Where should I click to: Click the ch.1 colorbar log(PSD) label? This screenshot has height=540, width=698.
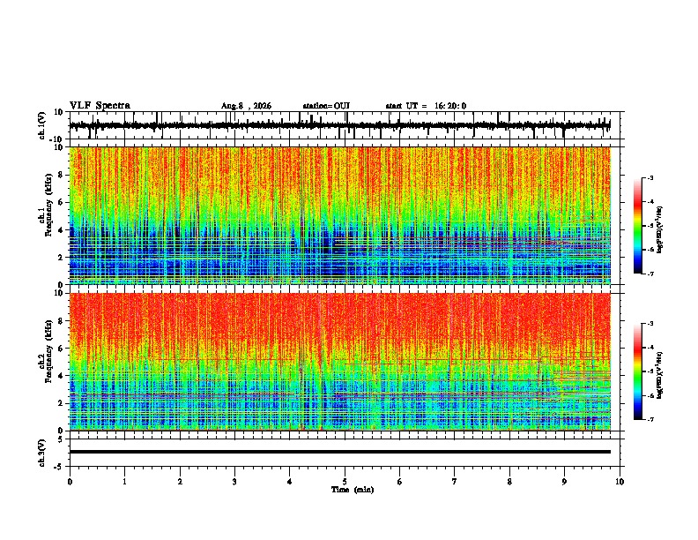(660, 229)
